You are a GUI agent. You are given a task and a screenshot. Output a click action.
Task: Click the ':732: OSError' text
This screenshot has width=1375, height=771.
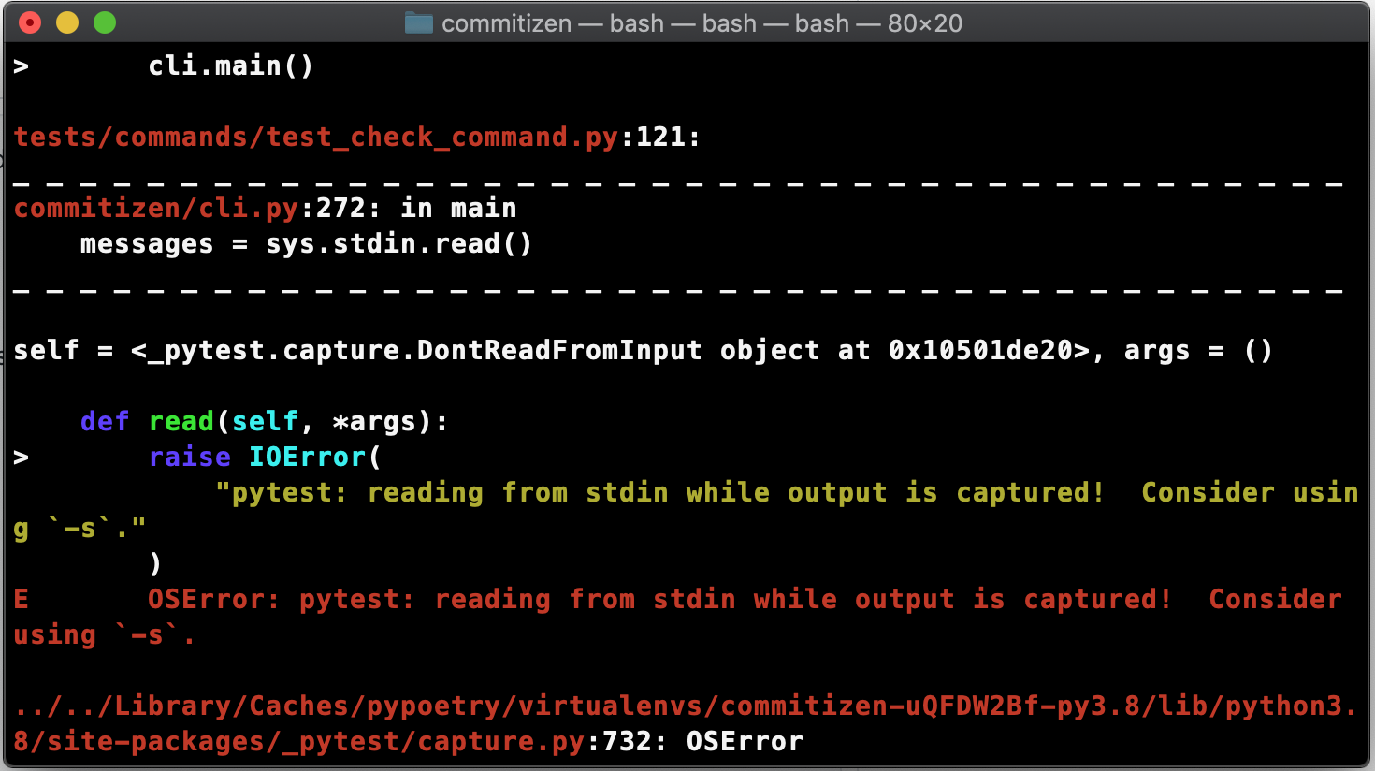(x=694, y=742)
